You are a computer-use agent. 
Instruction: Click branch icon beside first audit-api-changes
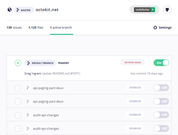pyautogui.click(x=28, y=115)
